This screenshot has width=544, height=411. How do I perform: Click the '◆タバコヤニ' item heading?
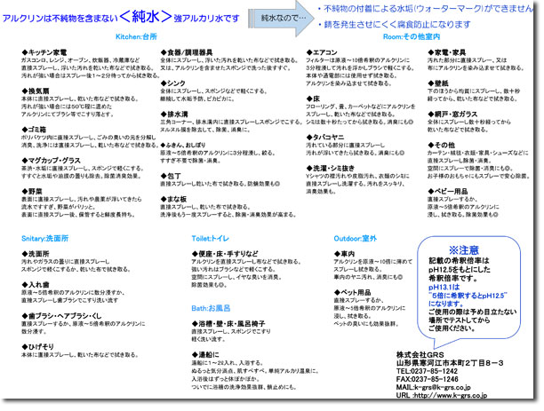click(325, 138)
